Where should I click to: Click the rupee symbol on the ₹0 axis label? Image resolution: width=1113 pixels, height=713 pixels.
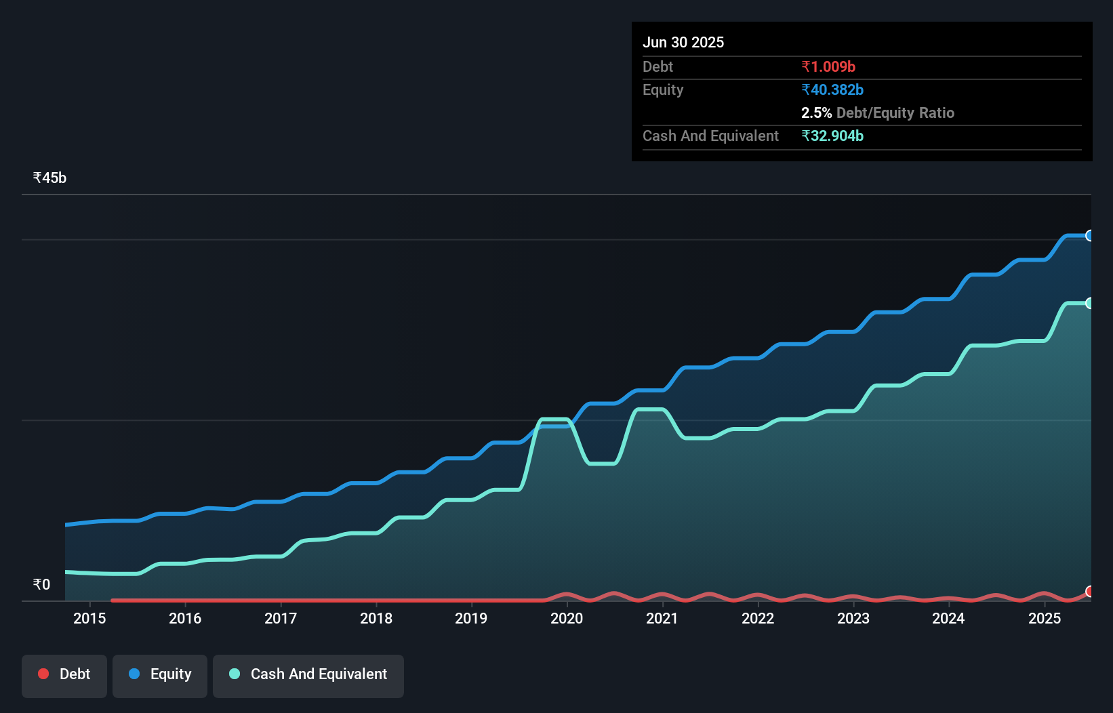[37, 584]
